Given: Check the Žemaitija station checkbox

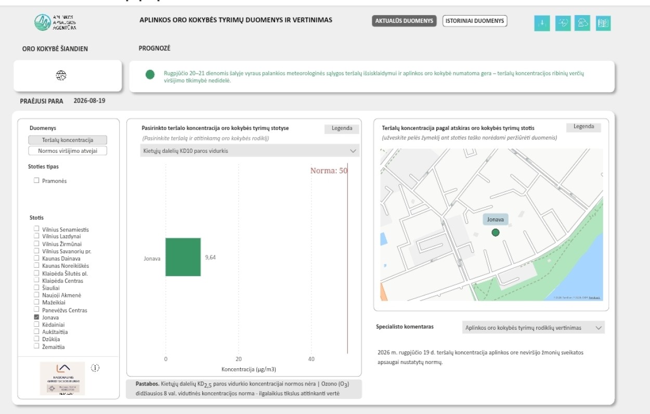Looking at the screenshot, I should [x=36, y=346].
